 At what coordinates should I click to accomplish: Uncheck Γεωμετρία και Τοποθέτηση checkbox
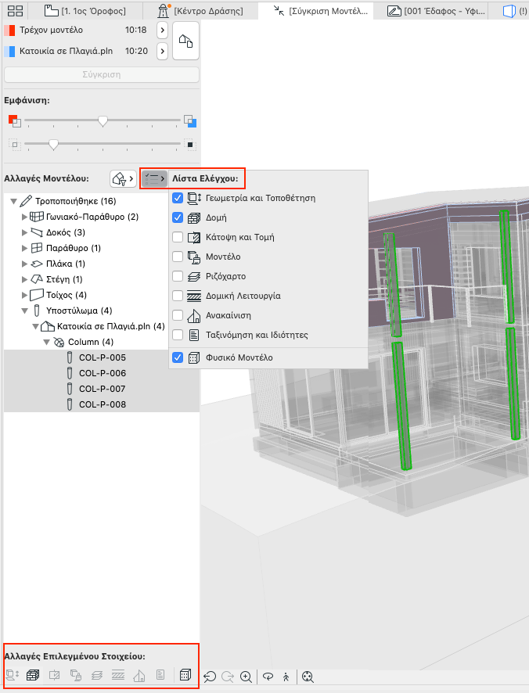tap(178, 198)
